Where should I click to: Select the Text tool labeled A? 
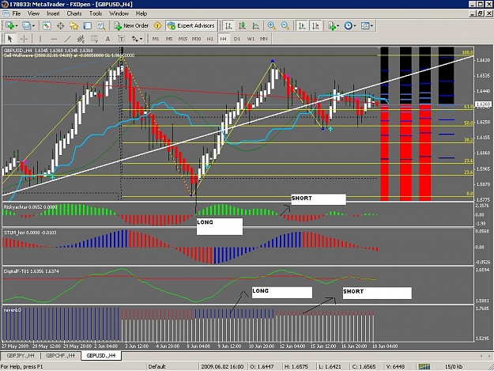107,39
